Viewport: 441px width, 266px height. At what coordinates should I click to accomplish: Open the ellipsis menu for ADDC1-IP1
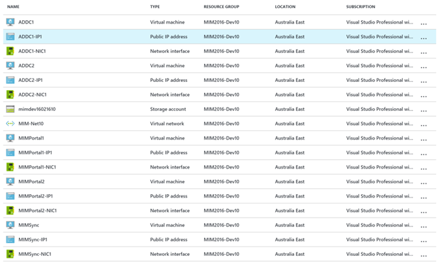click(x=424, y=38)
